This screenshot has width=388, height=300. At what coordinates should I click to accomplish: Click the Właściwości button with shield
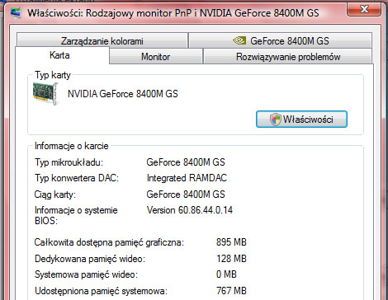[x=301, y=120]
